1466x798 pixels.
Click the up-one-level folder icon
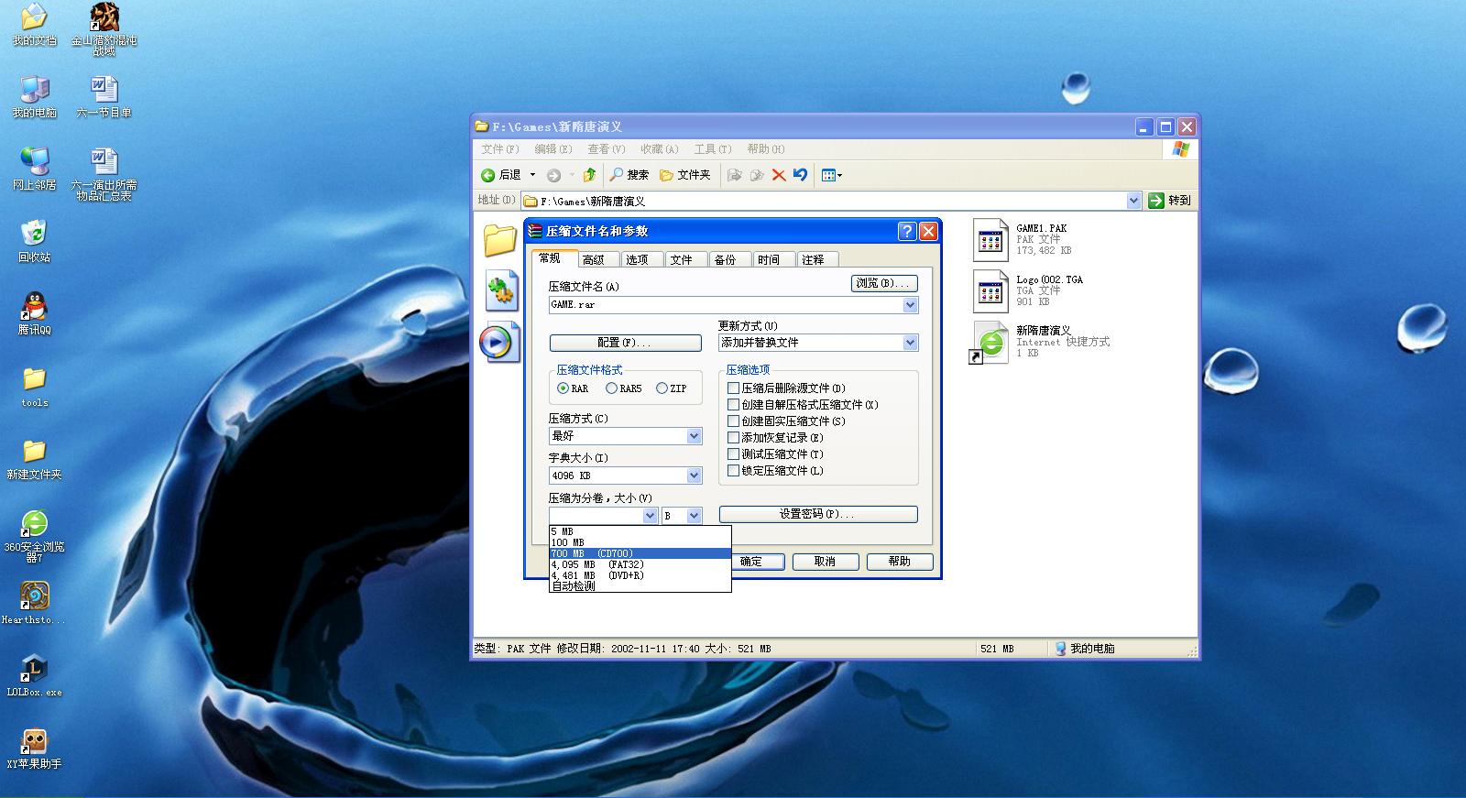click(589, 174)
